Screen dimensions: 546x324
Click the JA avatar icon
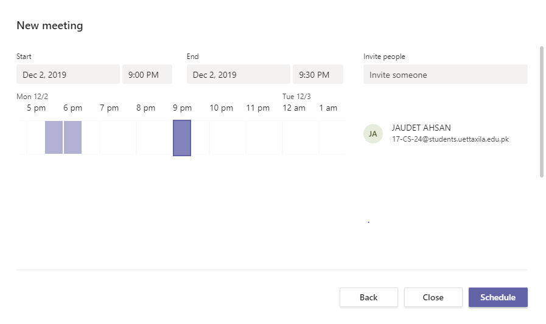[373, 134]
